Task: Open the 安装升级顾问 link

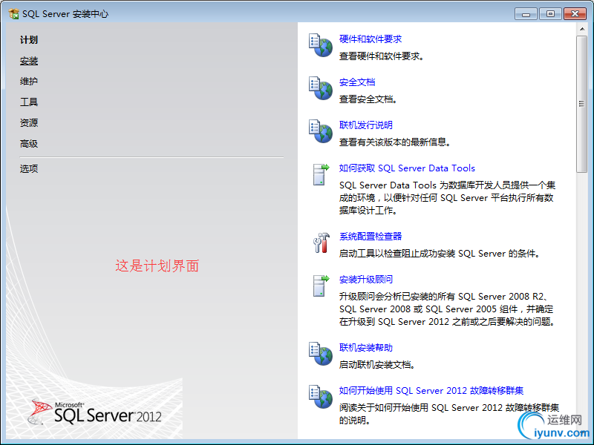Action: point(365,280)
